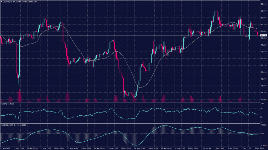
Task: Click the 23 Nov 04:00 time label
Action: pyautogui.click(x=59, y=148)
